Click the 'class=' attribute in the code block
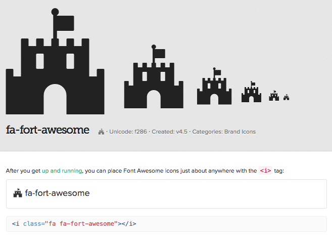332x243 pixels. click(34, 224)
